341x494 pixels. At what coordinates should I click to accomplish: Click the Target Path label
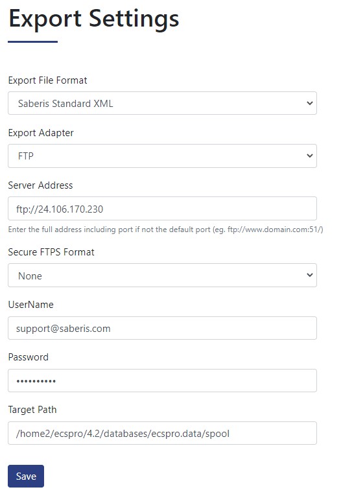(x=32, y=410)
